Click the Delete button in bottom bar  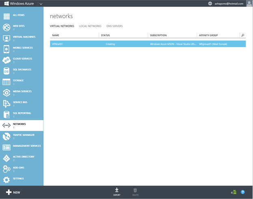pos(135,192)
